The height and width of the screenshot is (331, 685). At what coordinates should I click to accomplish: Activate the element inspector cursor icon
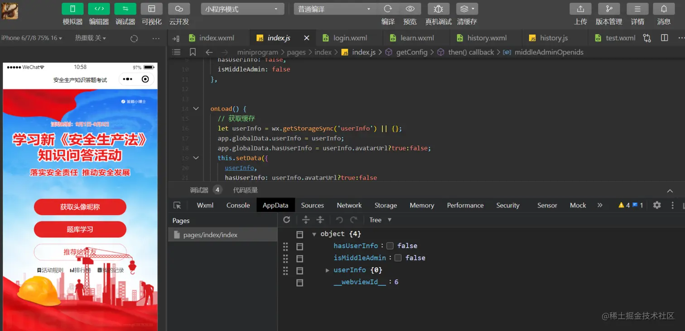tap(177, 205)
